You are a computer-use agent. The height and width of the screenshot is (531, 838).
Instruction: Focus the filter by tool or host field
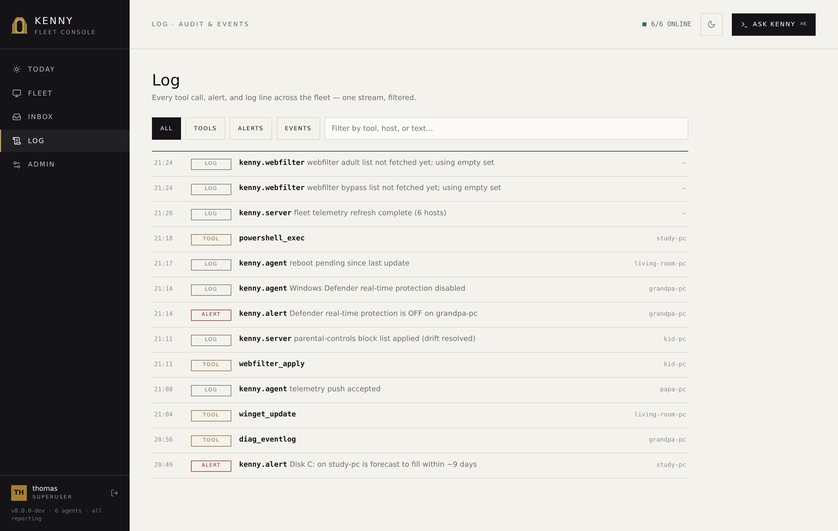pos(506,129)
